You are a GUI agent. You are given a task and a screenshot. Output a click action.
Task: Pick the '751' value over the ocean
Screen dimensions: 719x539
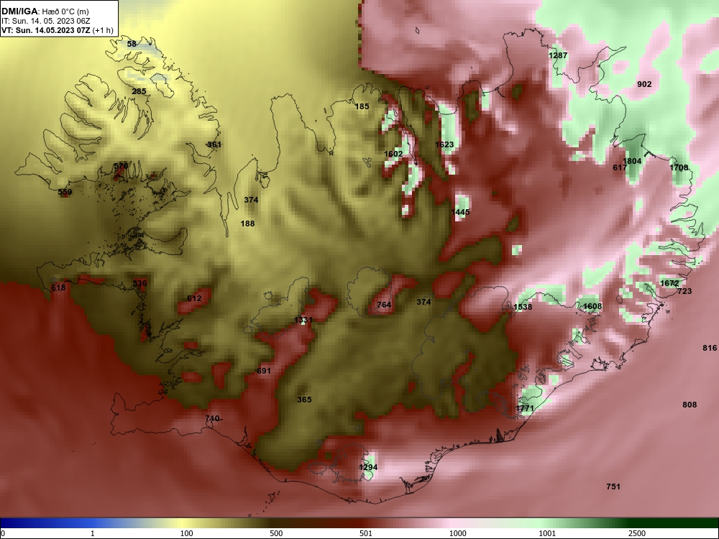pyautogui.click(x=613, y=487)
